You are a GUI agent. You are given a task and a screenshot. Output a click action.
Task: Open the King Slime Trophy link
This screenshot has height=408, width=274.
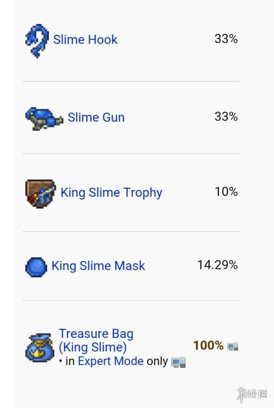point(111,193)
